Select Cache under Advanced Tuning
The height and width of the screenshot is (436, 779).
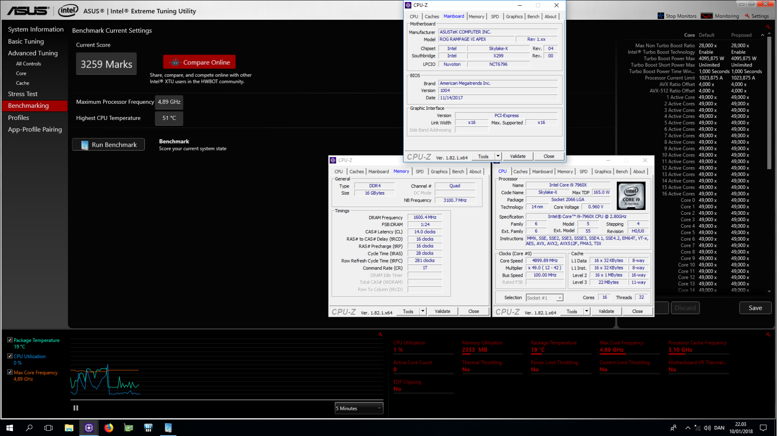[23, 83]
